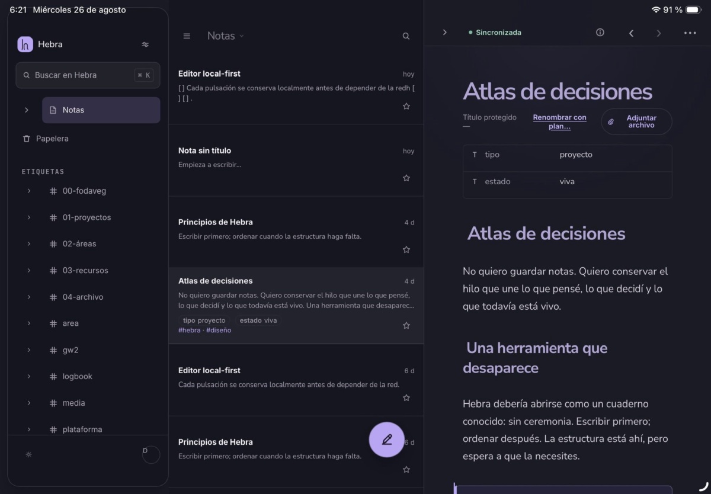The width and height of the screenshot is (711, 494).
Task: Toggle theme sun icon in sidebar footer
Action: pyautogui.click(x=28, y=454)
